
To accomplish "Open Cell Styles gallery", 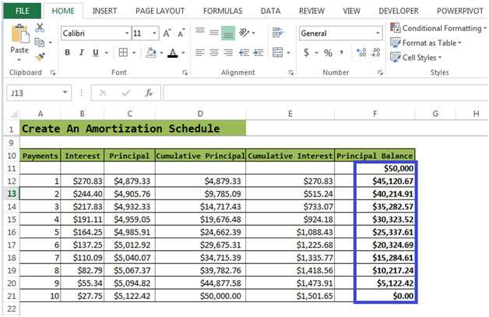I will [x=416, y=58].
